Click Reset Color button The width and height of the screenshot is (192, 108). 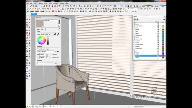tap(51, 58)
